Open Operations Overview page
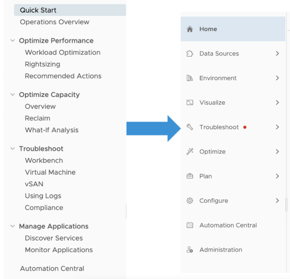This screenshot has width=290, height=279. [55, 22]
